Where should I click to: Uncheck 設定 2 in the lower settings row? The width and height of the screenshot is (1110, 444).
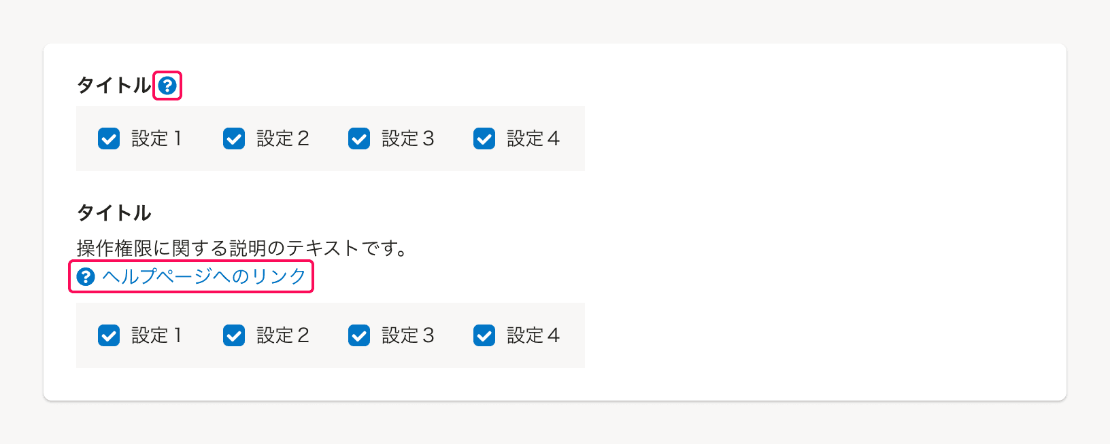coord(234,335)
